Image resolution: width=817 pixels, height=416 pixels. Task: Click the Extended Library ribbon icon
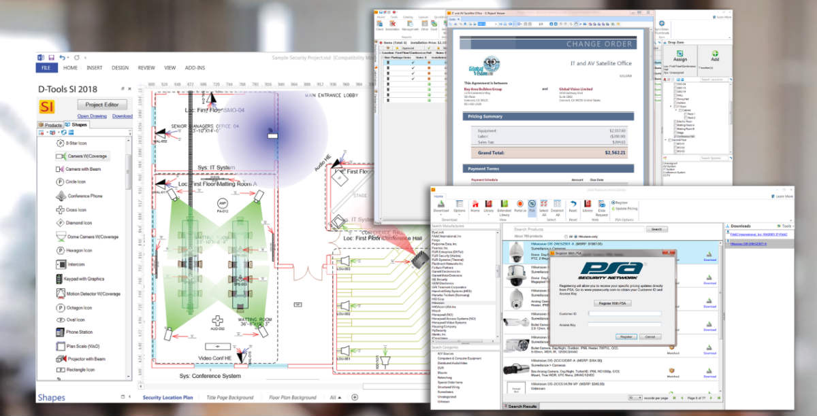504,207
